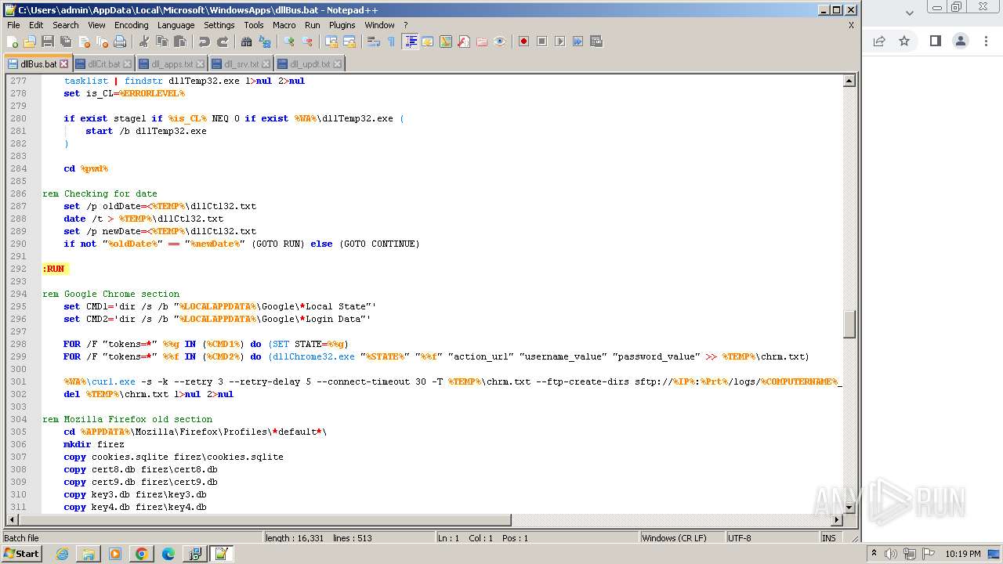
Task: Close the dllBus.bat tab
Action: (64, 64)
